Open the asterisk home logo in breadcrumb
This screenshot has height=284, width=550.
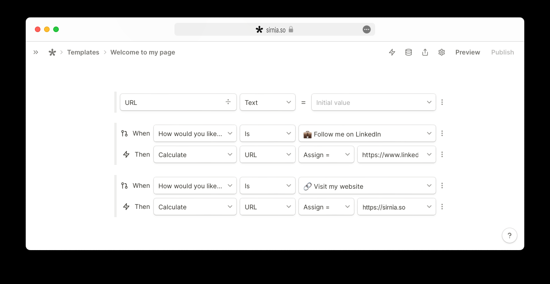click(x=52, y=52)
